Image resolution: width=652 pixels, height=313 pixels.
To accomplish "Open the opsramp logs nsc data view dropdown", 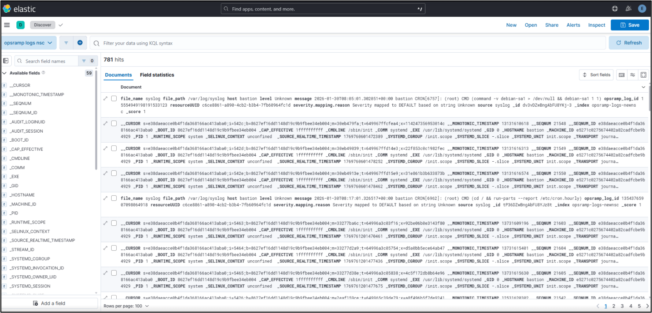I will [29, 43].
